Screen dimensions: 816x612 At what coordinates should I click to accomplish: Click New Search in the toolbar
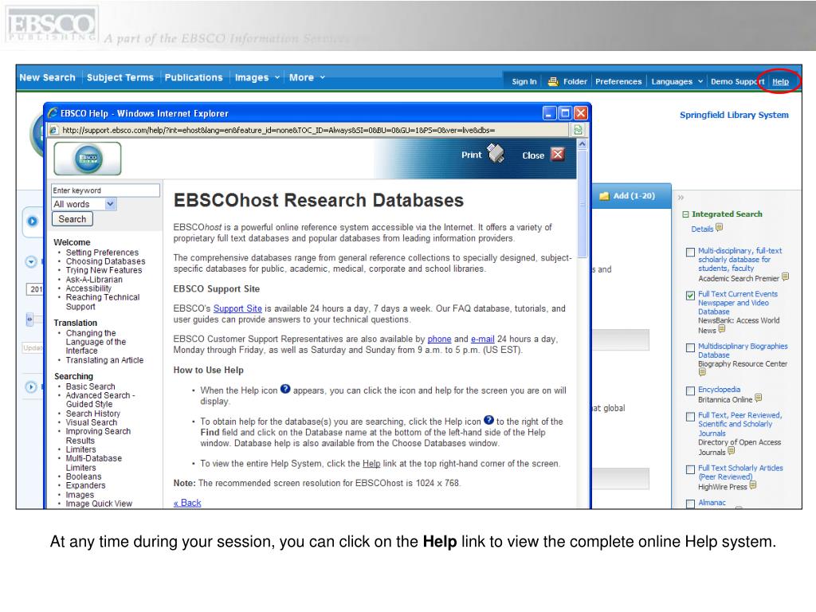[x=47, y=77]
